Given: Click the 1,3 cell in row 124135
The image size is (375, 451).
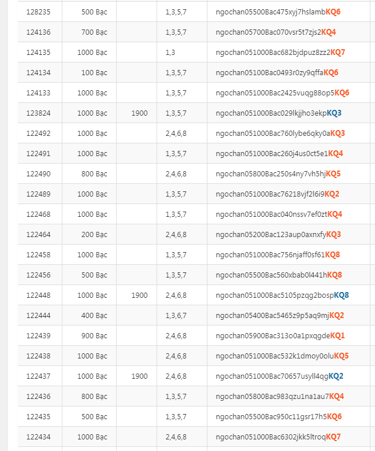Looking at the screenshot, I should coord(170,52).
